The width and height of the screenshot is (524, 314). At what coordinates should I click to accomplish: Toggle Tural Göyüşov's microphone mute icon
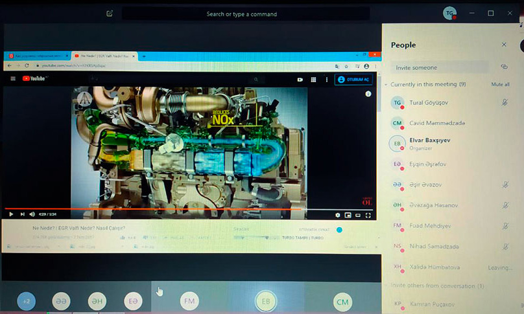[505, 102]
